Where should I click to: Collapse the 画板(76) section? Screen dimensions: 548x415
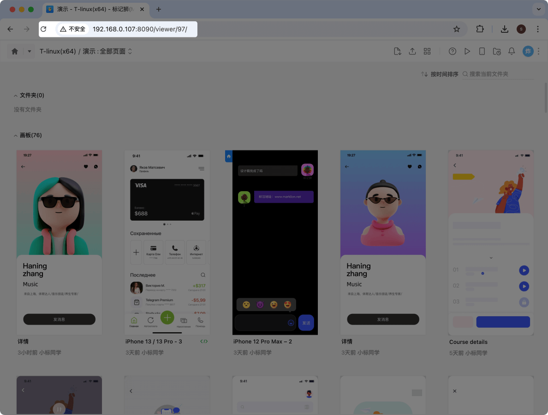click(x=16, y=135)
